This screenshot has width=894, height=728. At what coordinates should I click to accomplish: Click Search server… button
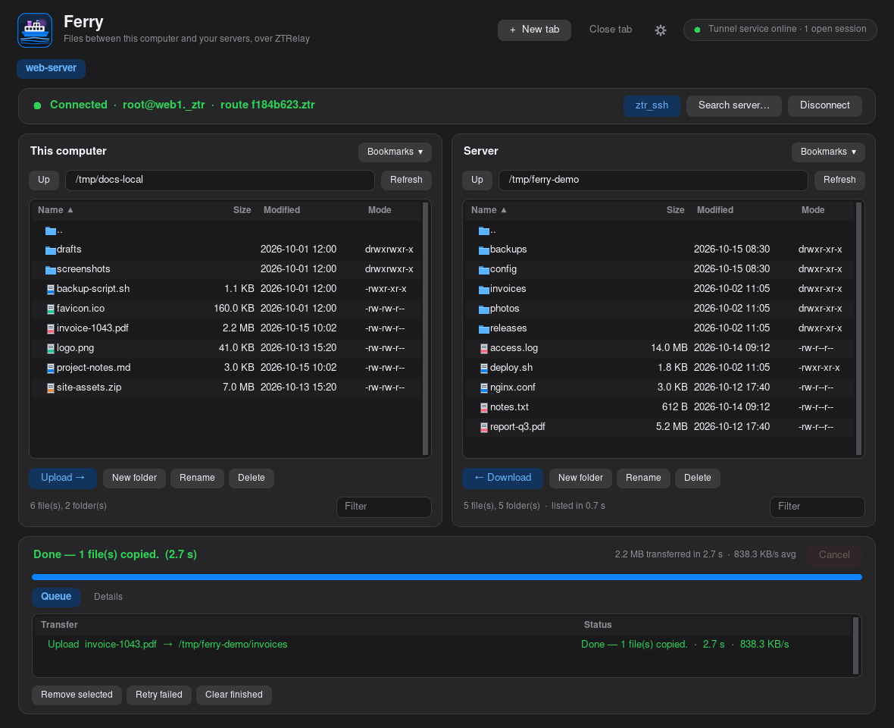[734, 105]
